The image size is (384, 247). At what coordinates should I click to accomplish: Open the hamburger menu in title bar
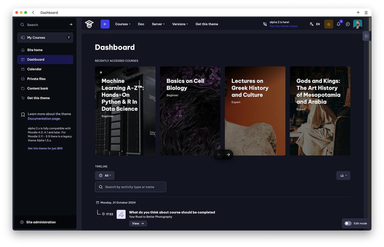coord(366,12)
